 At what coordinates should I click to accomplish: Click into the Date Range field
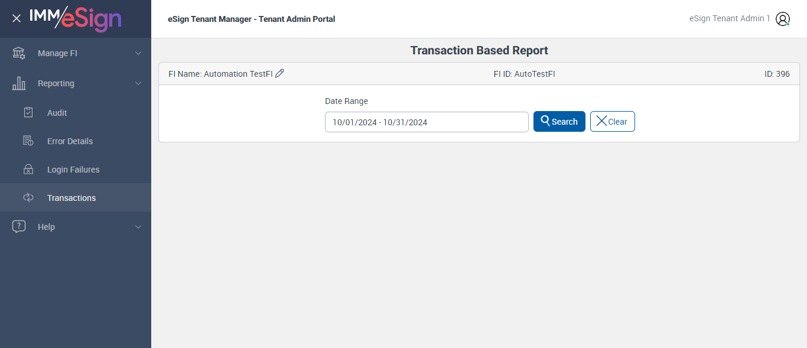click(x=426, y=122)
